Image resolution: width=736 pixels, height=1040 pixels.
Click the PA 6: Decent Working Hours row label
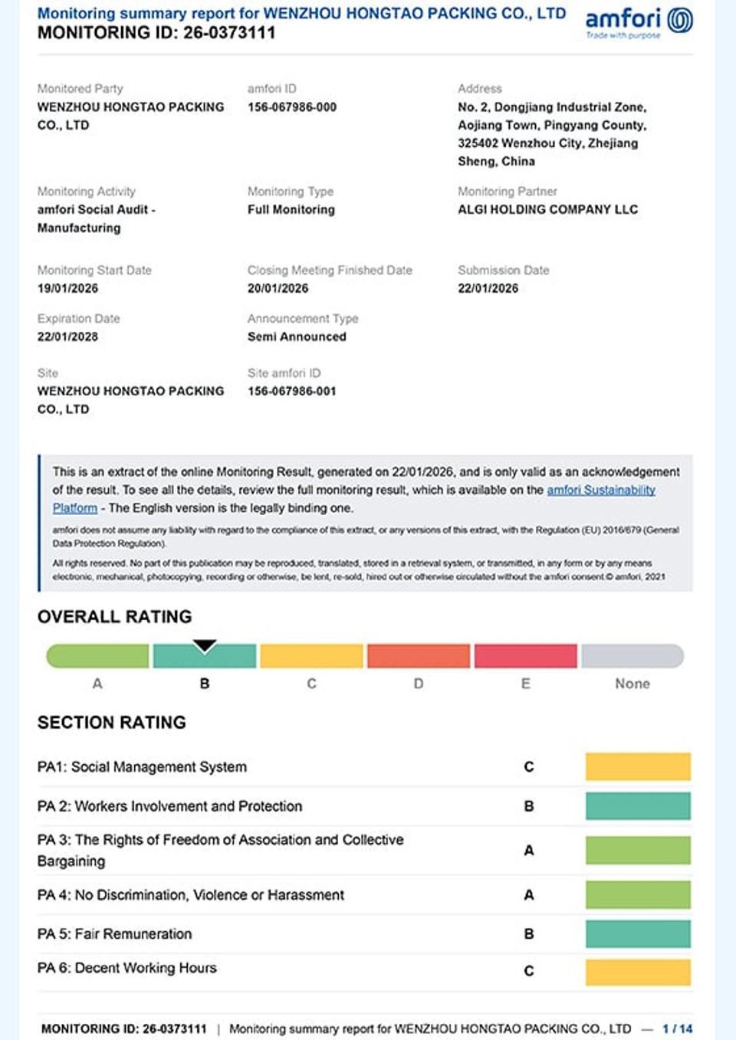pos(127,968)
